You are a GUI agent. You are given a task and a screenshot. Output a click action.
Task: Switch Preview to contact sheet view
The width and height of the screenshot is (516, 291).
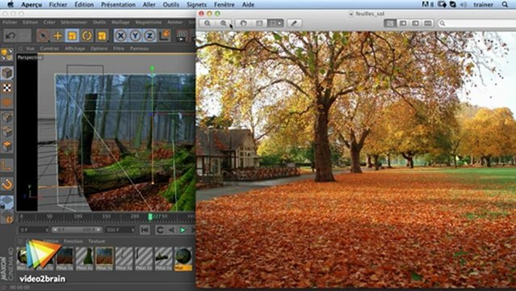(428, 23)
